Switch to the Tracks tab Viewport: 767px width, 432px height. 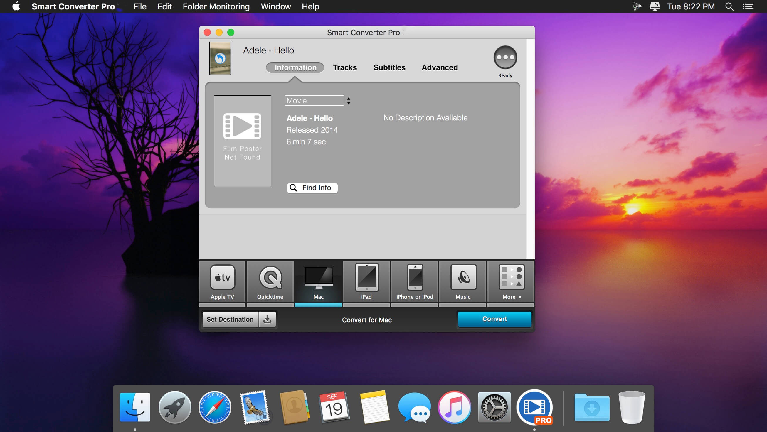pos(344,67)
